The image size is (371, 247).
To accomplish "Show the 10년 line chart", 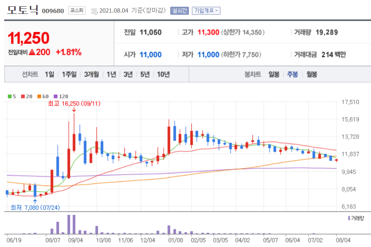I will [163, 74].
